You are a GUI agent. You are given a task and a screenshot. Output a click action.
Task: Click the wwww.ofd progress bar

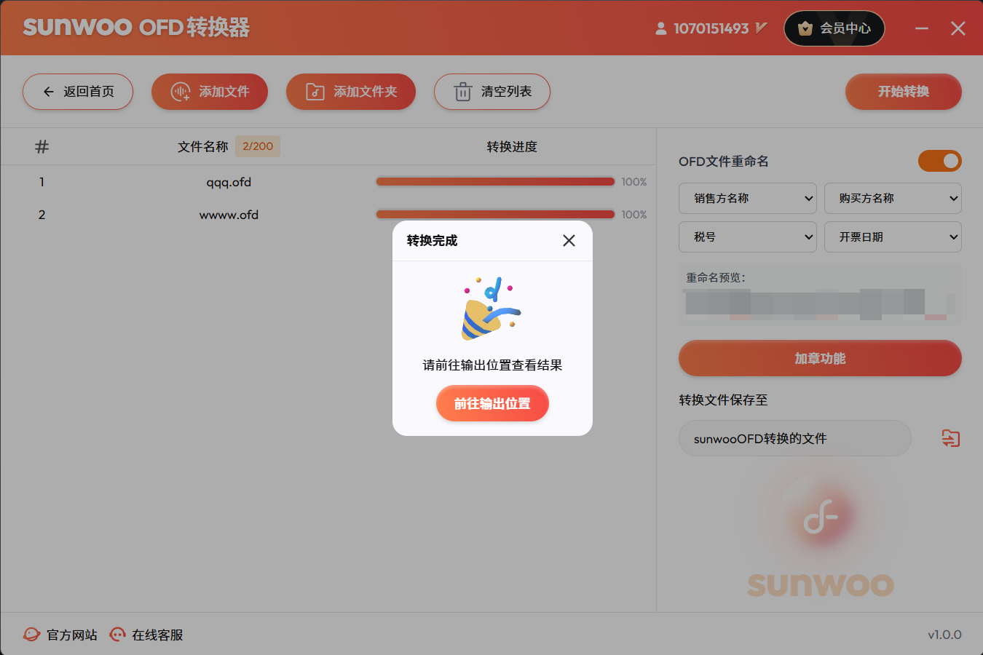(x=495, y=215)
